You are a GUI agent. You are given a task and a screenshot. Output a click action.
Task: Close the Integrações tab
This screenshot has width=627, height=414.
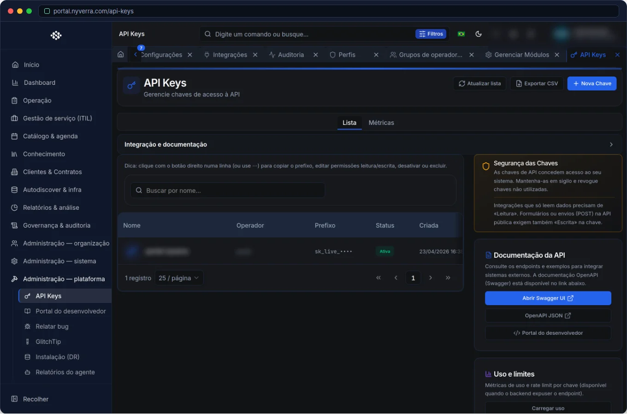point(255,55)
